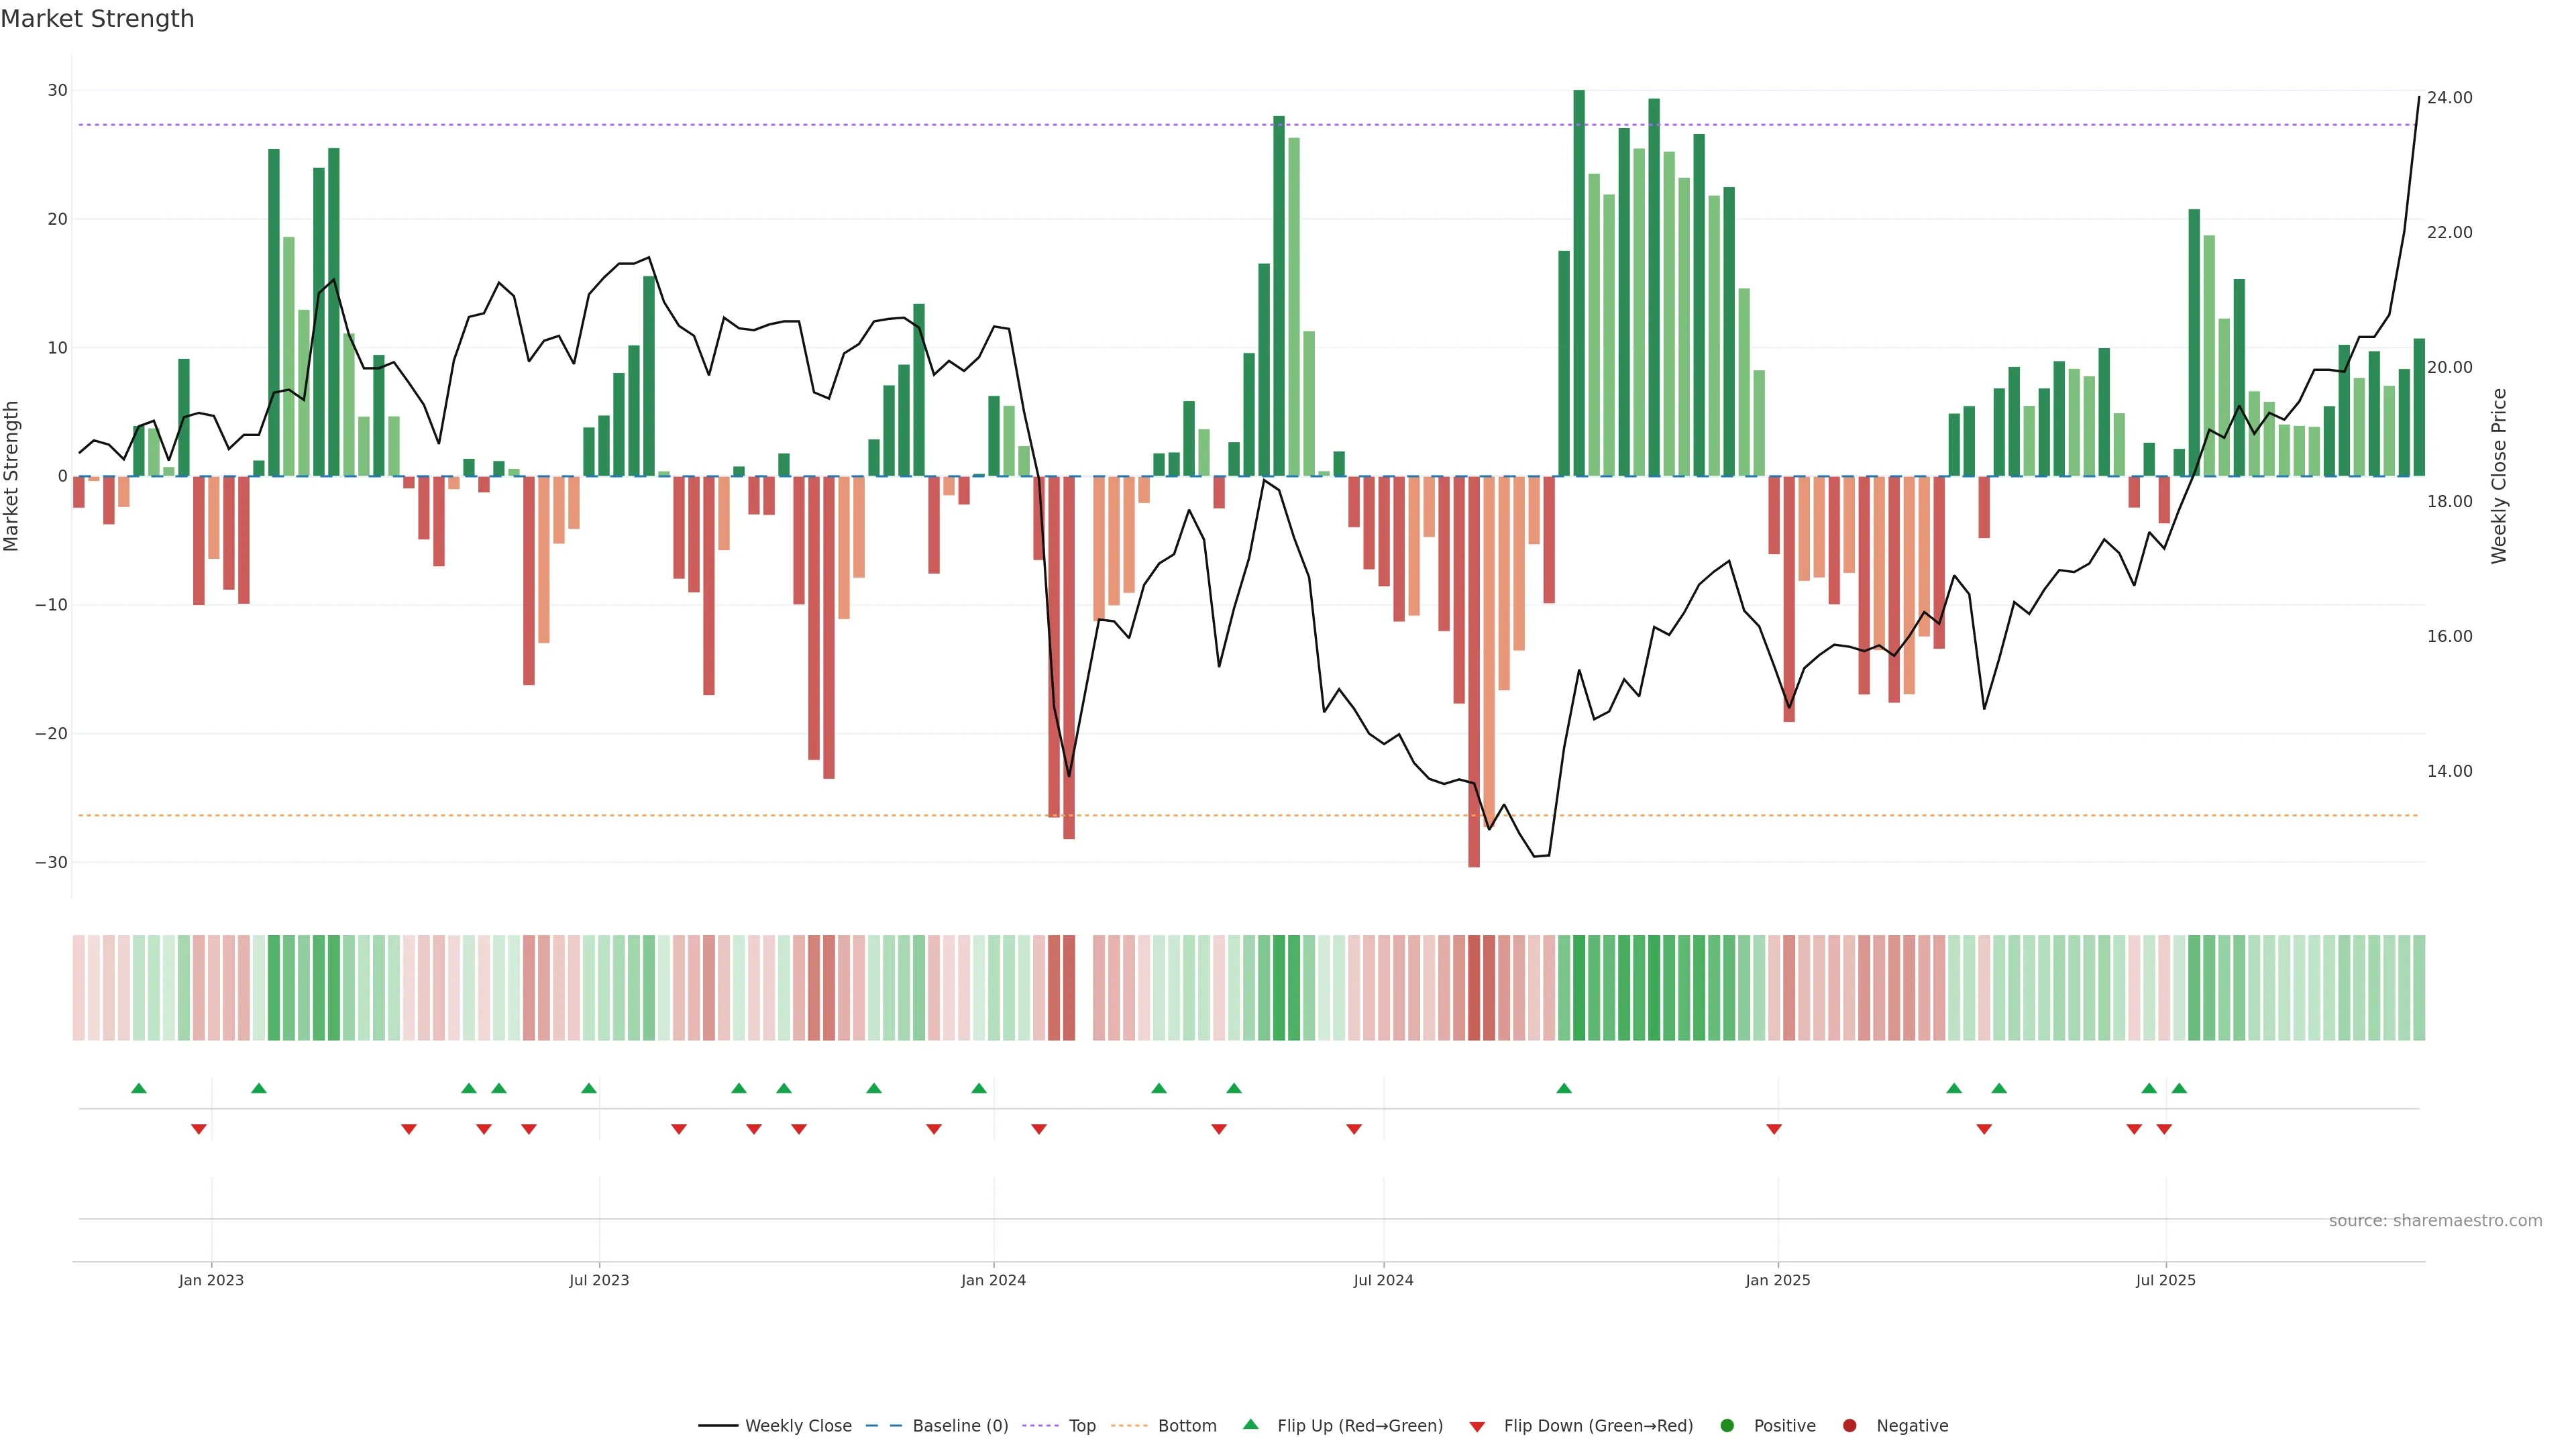Click the last green flip-up marker near Jul 2025

coord(2179,1088)
